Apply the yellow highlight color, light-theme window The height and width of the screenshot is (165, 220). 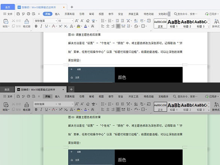click(x=78, y=26)
